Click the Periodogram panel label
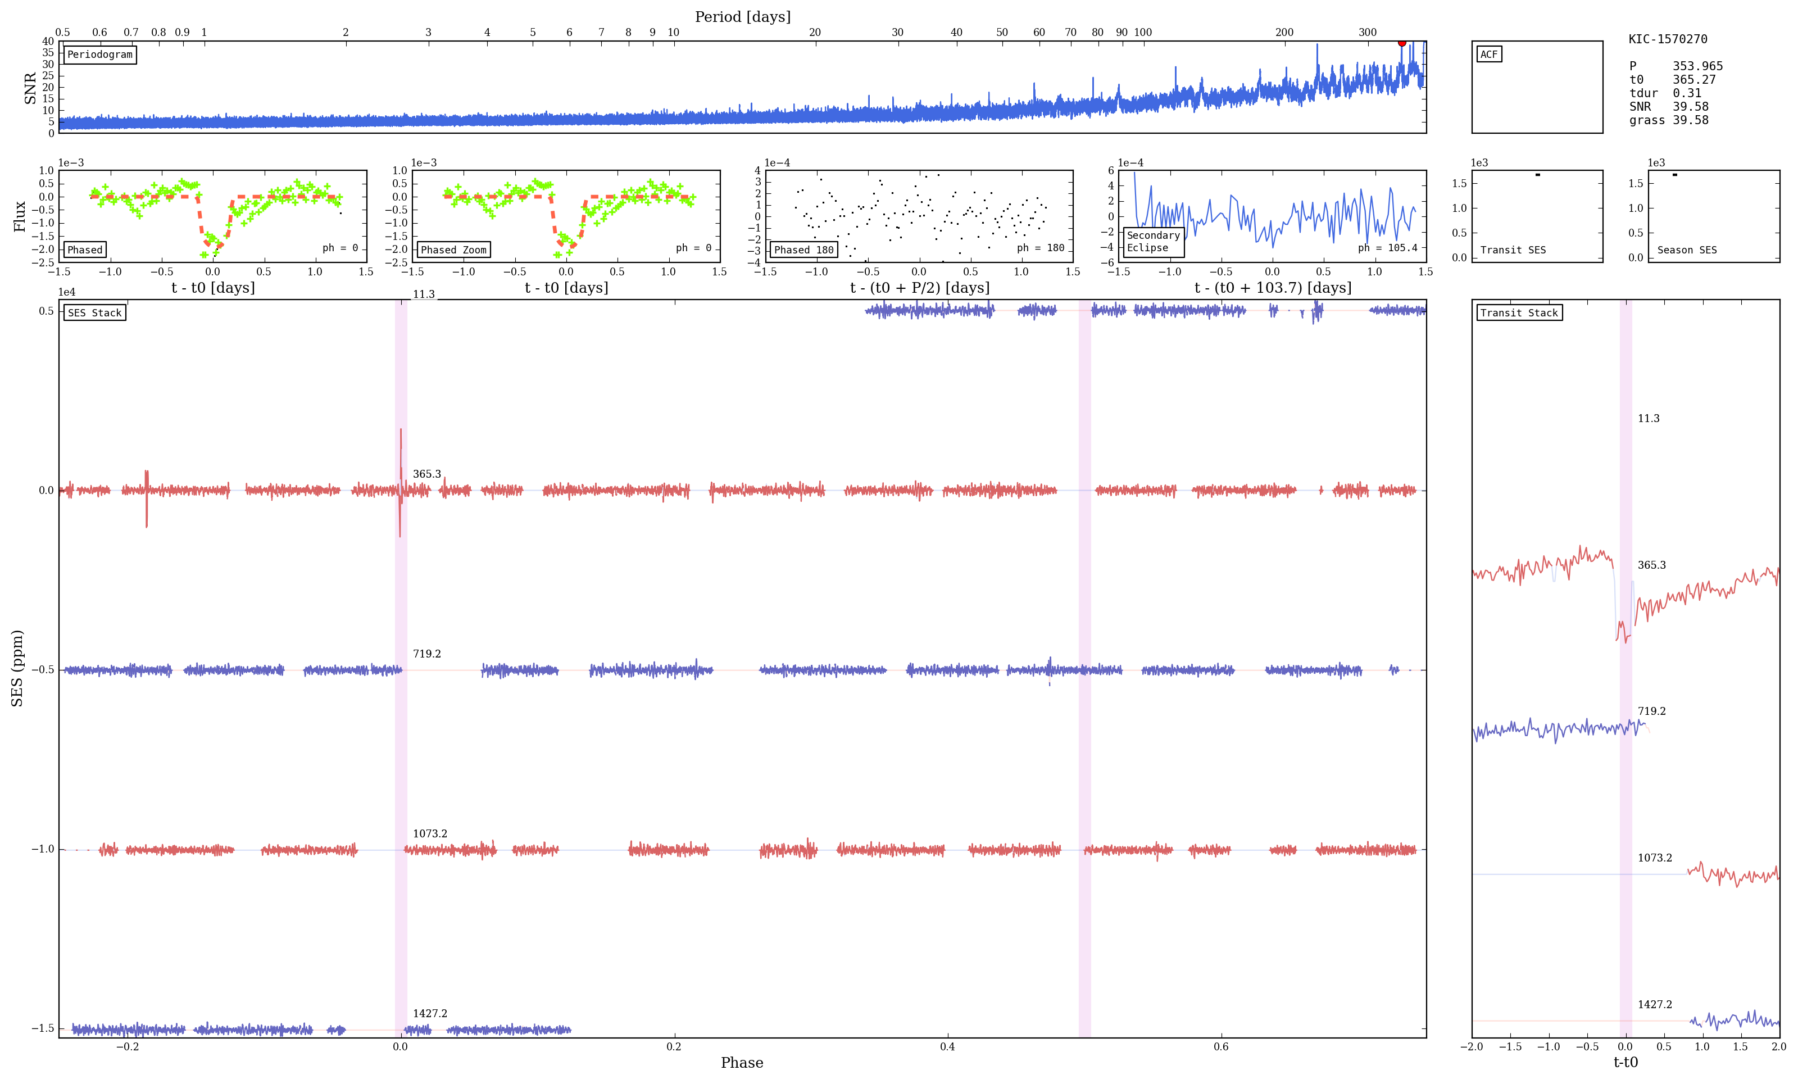 tap(99, 55)
